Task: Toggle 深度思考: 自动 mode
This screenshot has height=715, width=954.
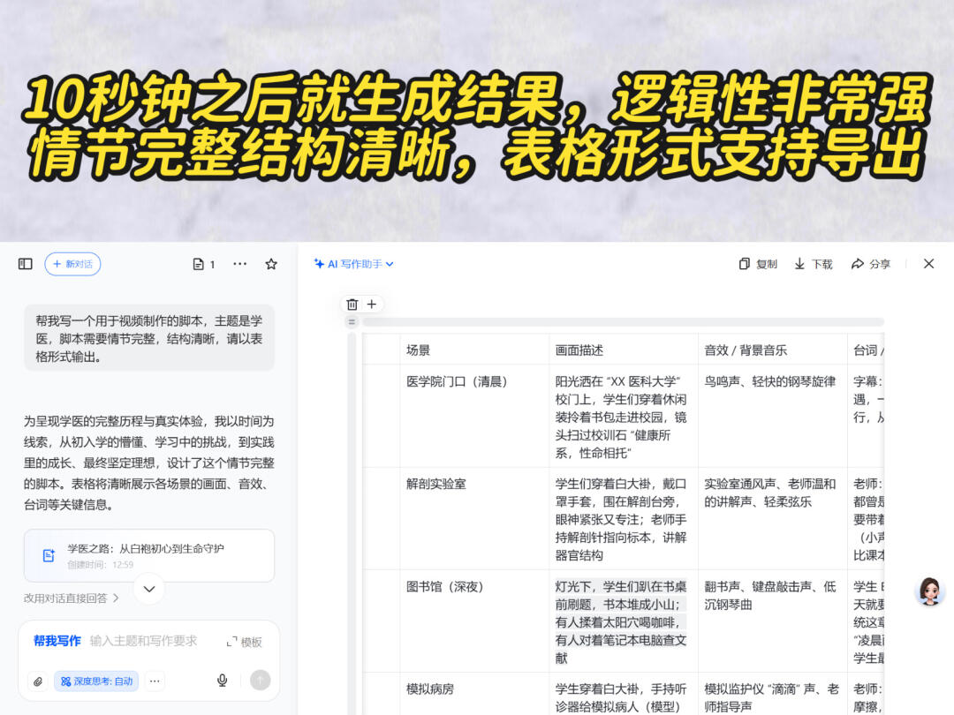Action: 97,681
